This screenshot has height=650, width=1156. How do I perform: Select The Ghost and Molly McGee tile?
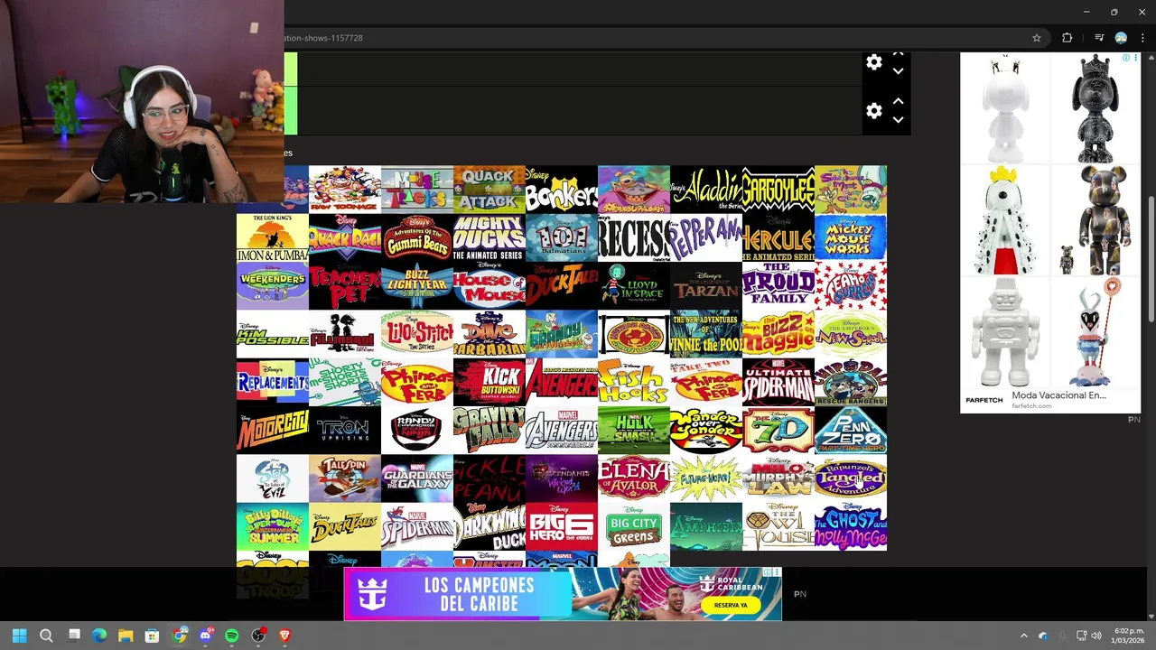[x=850, y=527]
